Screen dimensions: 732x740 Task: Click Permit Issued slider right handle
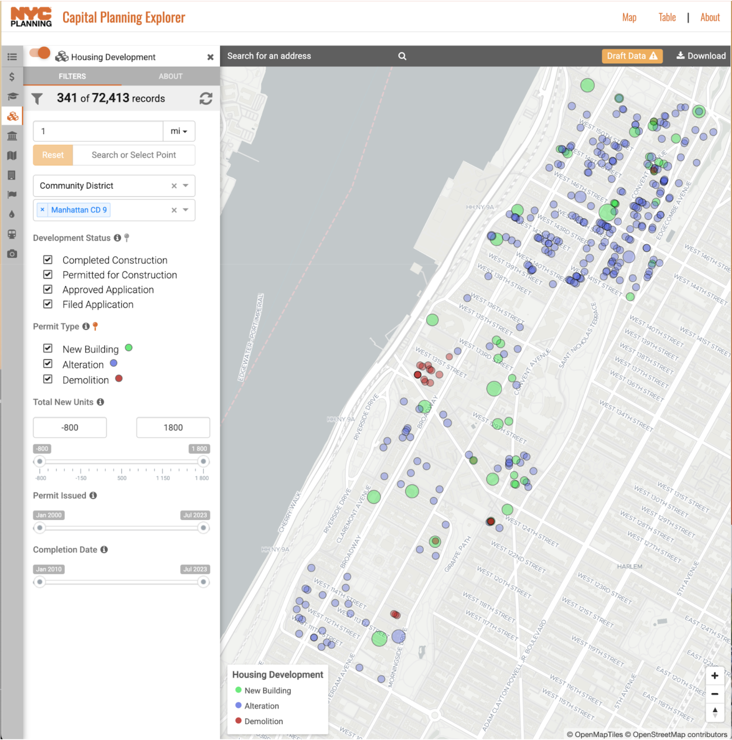[203, 528]
